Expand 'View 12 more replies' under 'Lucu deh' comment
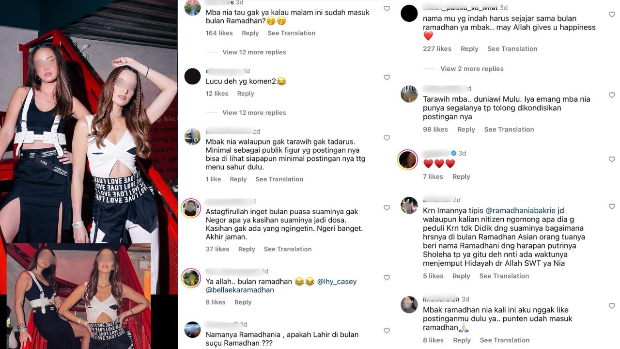Viewport: 620px width, 349px height. pos(254,112)
